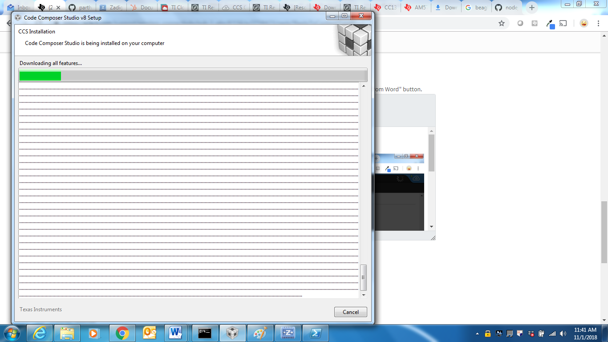Click the power plug tray icon
This screenshot has width=608, height=342.
click(x=542, y=334)
